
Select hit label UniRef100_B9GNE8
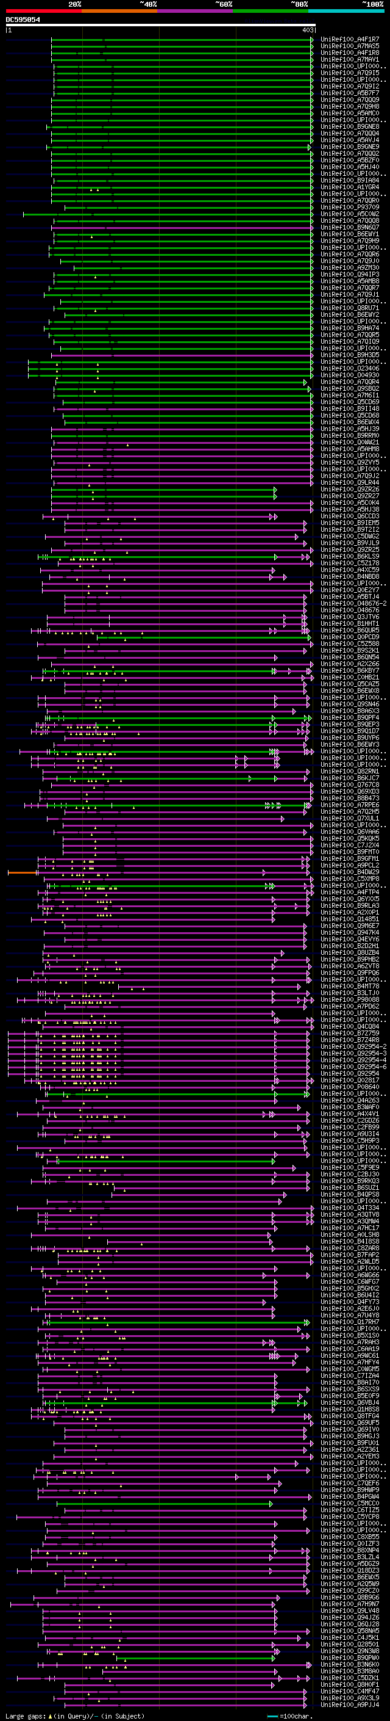pyautogui.click(x=350, y=126)
